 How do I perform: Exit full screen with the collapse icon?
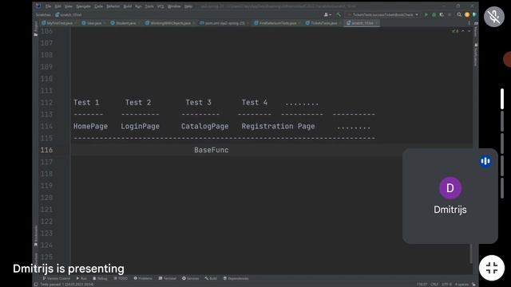point(492,268)
